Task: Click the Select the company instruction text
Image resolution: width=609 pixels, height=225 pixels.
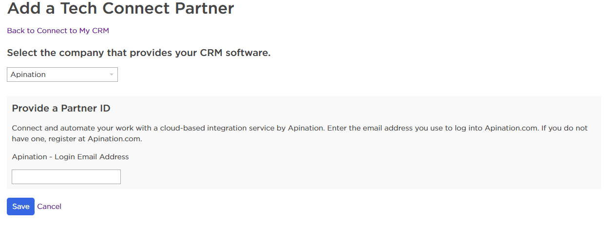Action: coord(138,53)
